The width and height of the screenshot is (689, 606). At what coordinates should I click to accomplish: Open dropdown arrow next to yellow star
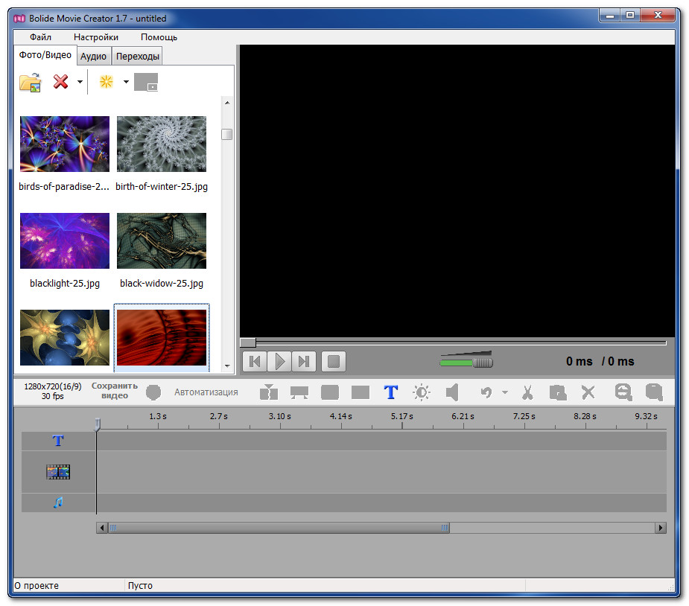click(x=126, y=83)
